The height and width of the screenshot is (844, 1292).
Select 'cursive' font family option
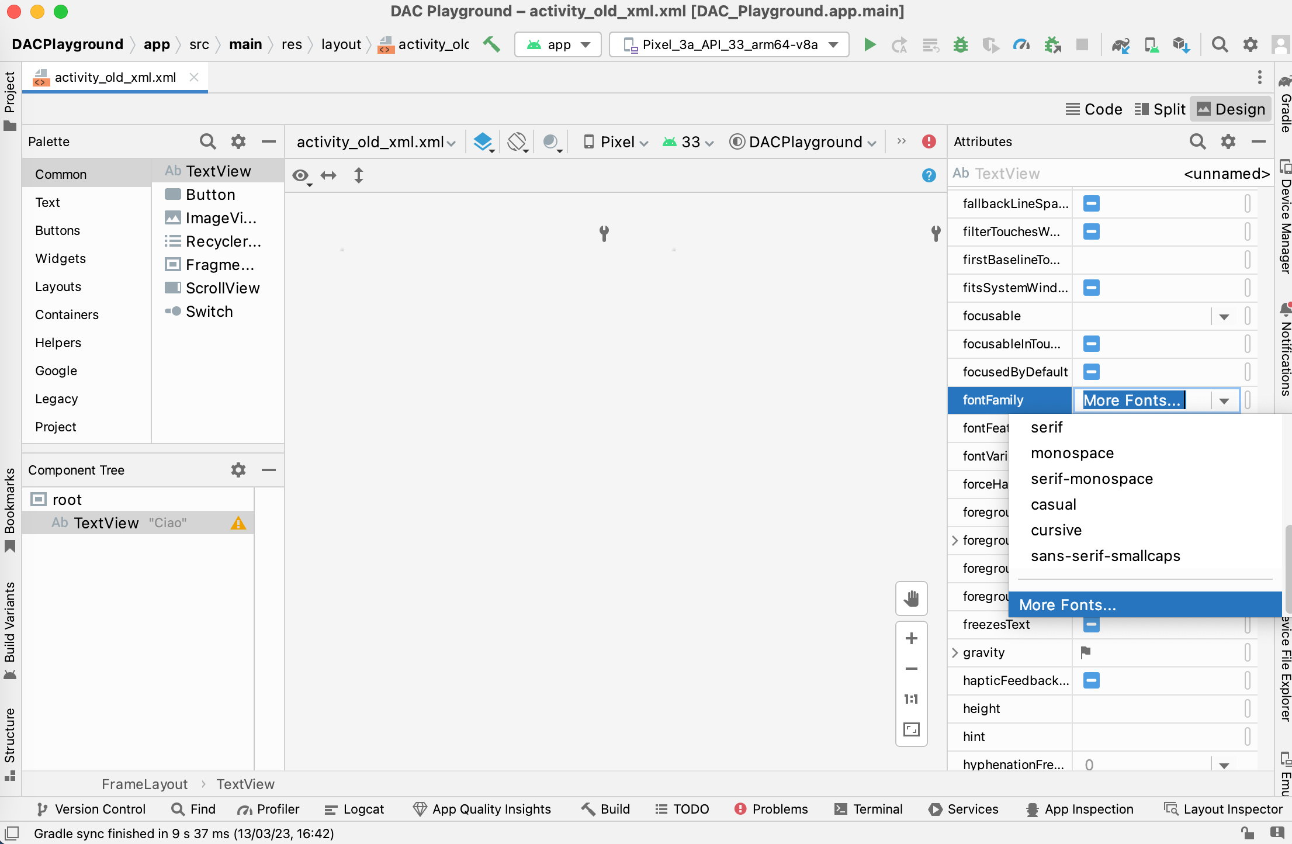(1058, 530)
